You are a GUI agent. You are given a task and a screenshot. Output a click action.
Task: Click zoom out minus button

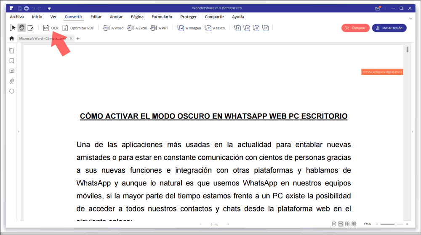(x=377, y=224)
